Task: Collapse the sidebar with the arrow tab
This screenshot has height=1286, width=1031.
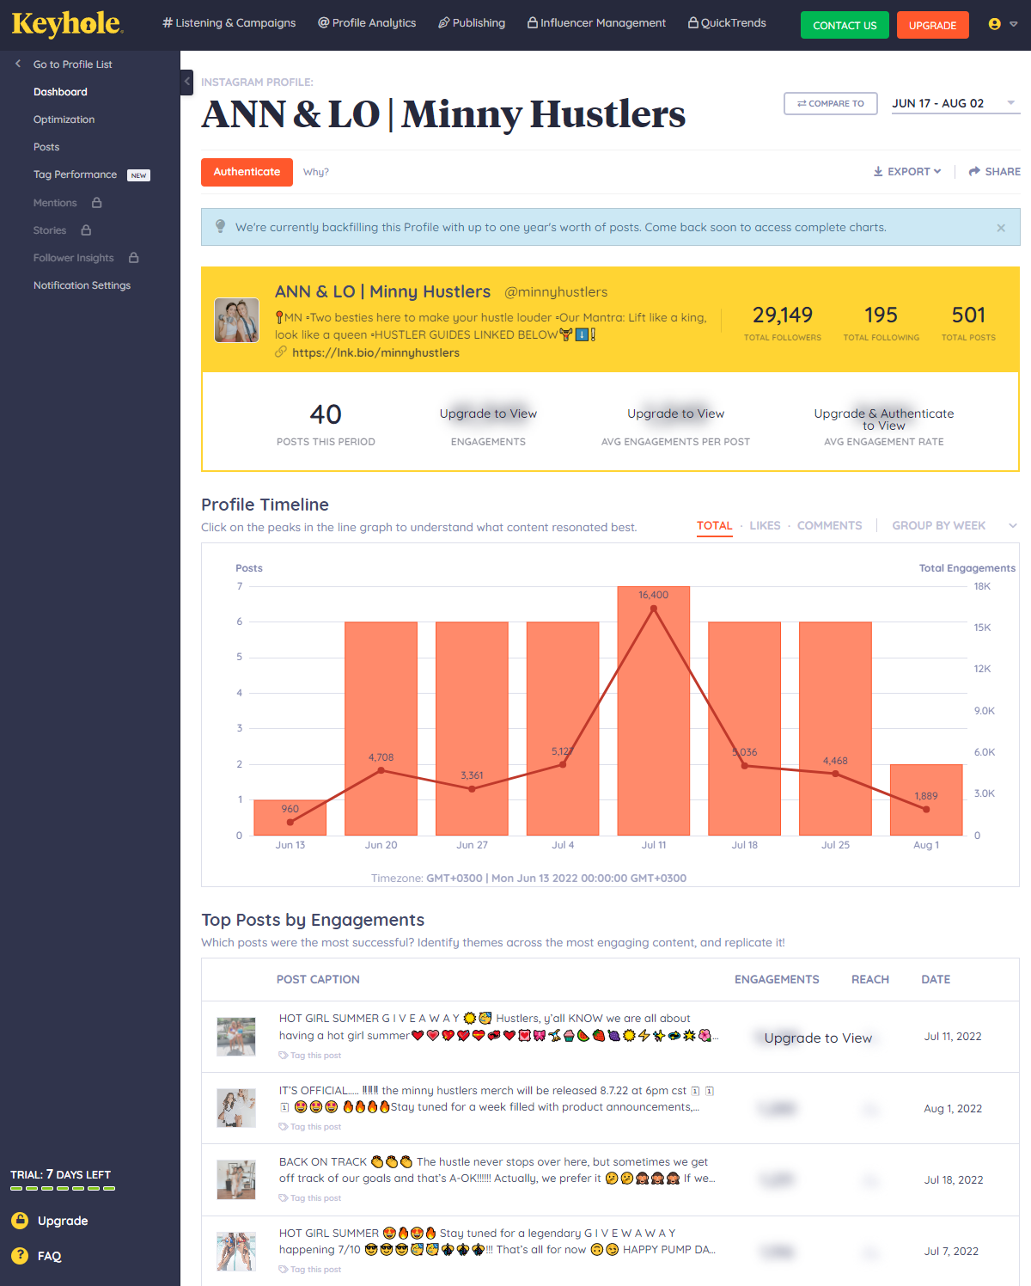Action: [186, 82]
